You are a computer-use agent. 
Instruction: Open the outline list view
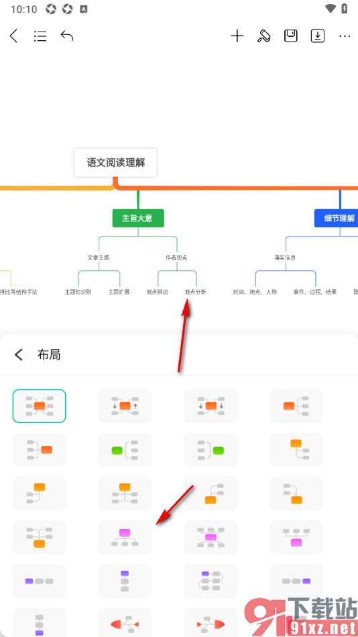(x=40, y=36)
